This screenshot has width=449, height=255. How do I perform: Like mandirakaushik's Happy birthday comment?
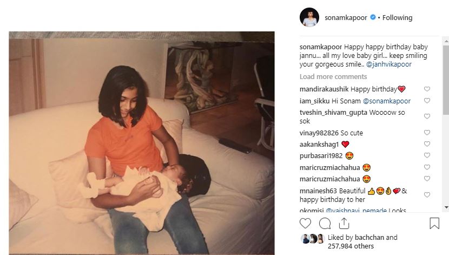click(x=427, y=89)
